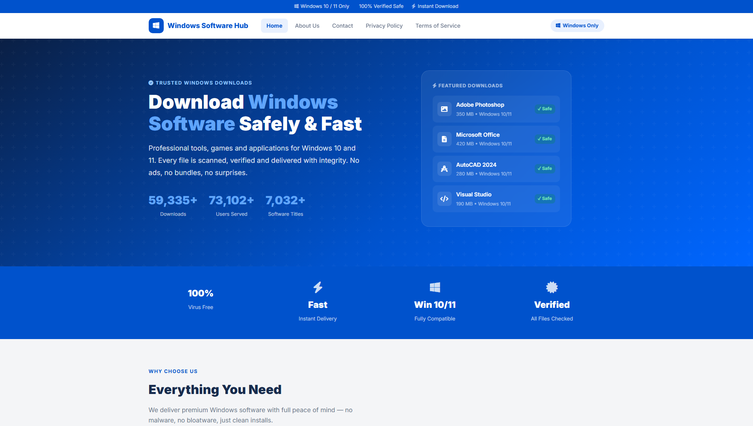Image resolution: width=753 pixels, height=426 pixels.
Task: Open the Privacy Policy link
Action: pyautogui.click(x=384, y=26)
